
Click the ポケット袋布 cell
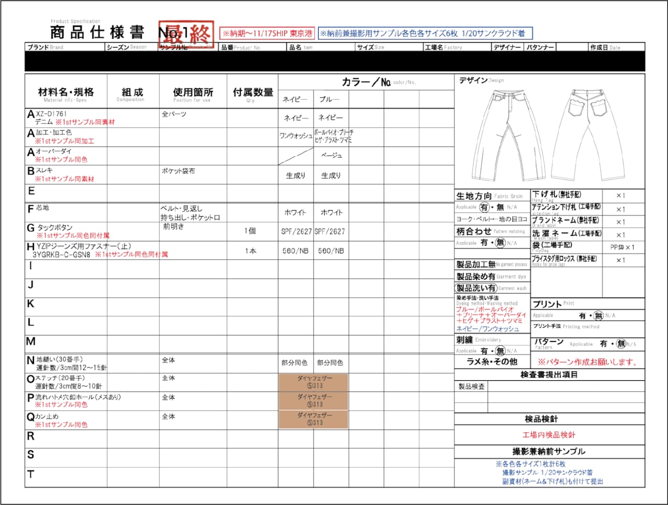177,171
